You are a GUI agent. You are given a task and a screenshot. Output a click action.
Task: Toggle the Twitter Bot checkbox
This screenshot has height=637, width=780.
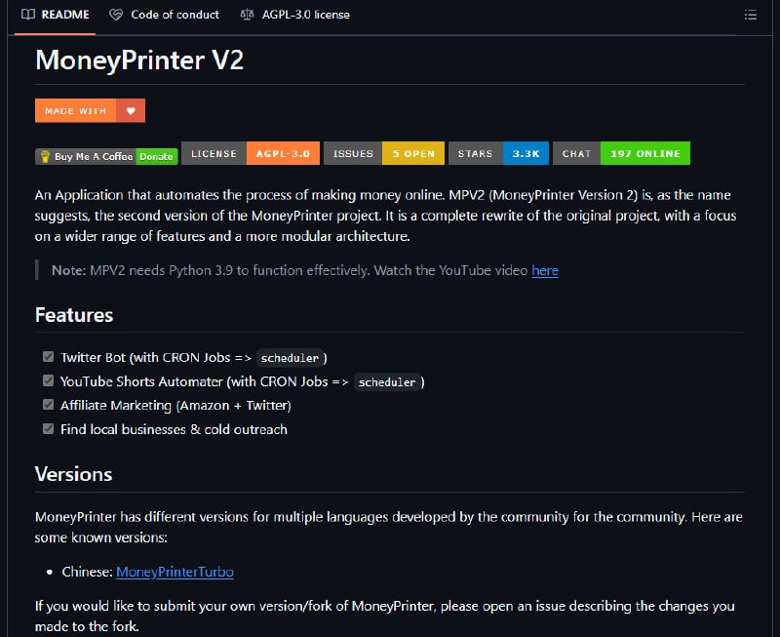[48, 357]
